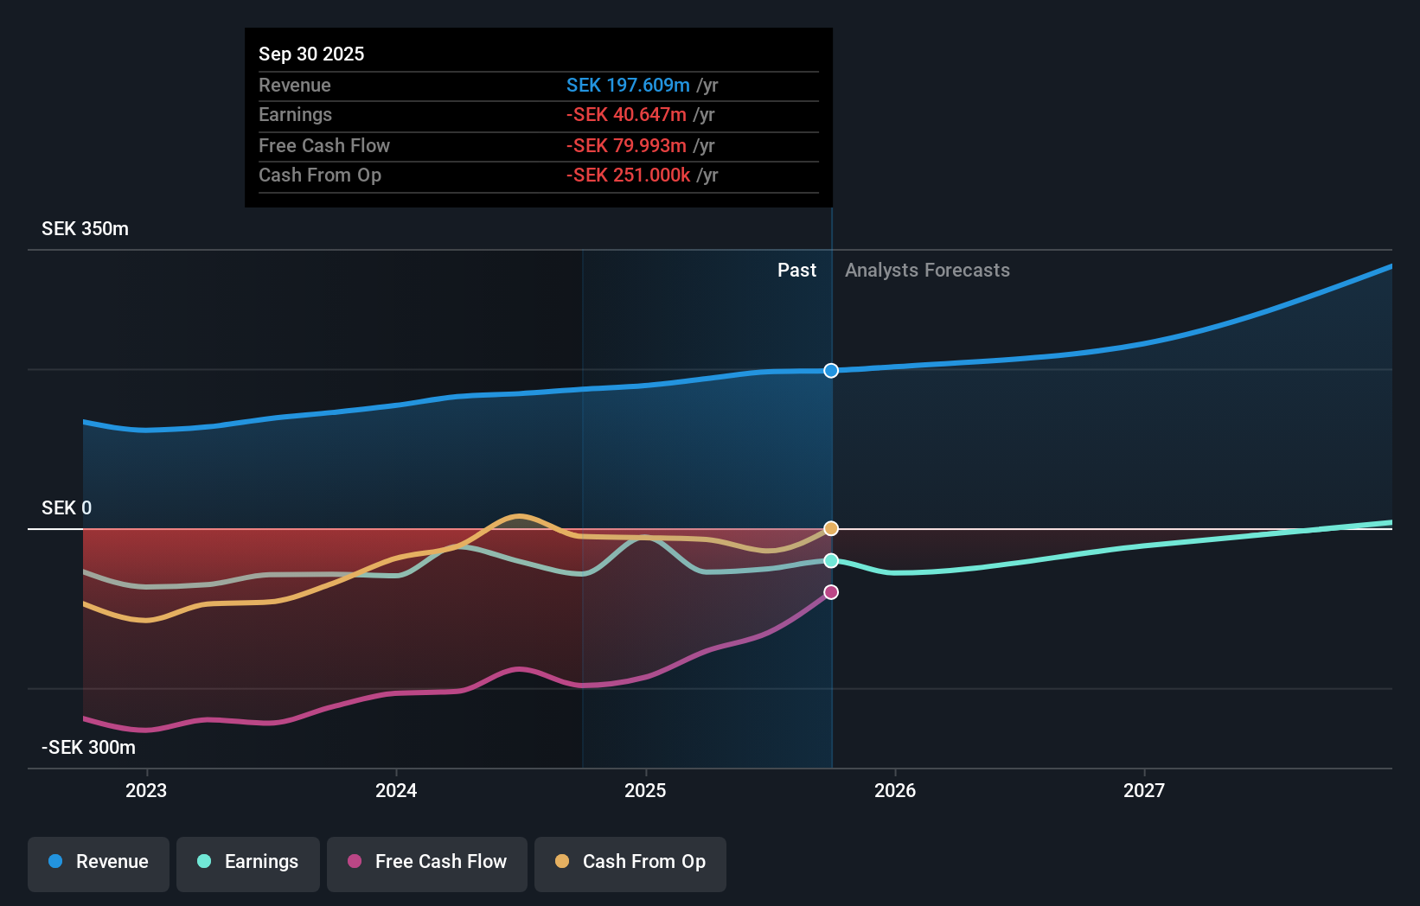This screenshot has width=1420, height=906.
Task: Toggle the Cash From Op series
Action: point(630,863)
